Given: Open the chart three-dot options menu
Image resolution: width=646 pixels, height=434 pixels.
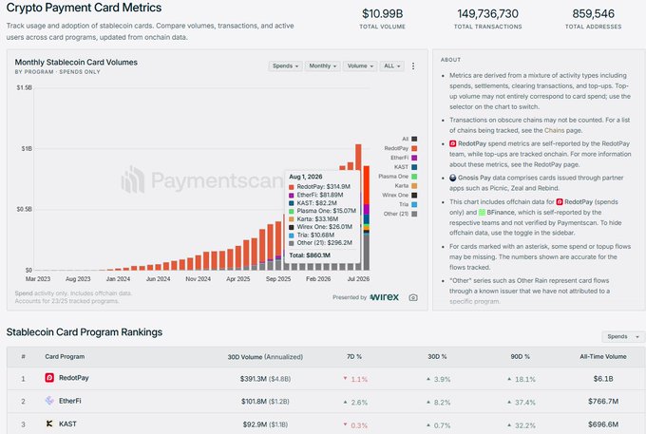Looking at the screenshot, I should 413,66.
